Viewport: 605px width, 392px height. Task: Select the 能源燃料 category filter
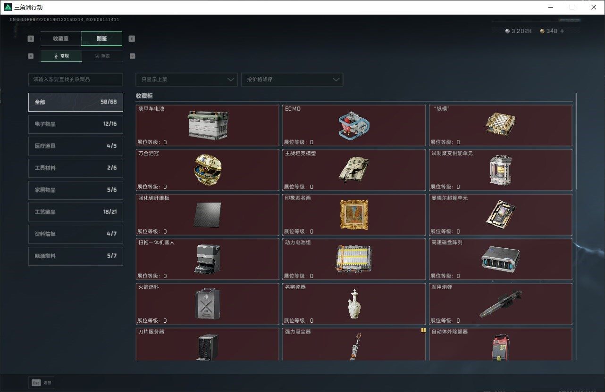pos(76,256)
